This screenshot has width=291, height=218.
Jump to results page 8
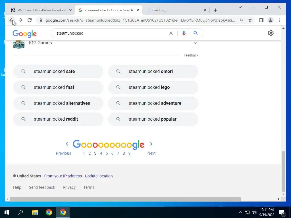pyautogui.click(x=124, y=153)
